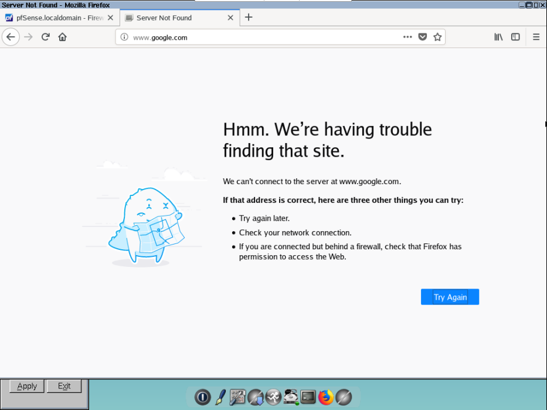547x410 pixels.
Task: Open the Library menu
Action: pyautogui.click(x=498, y=37)
